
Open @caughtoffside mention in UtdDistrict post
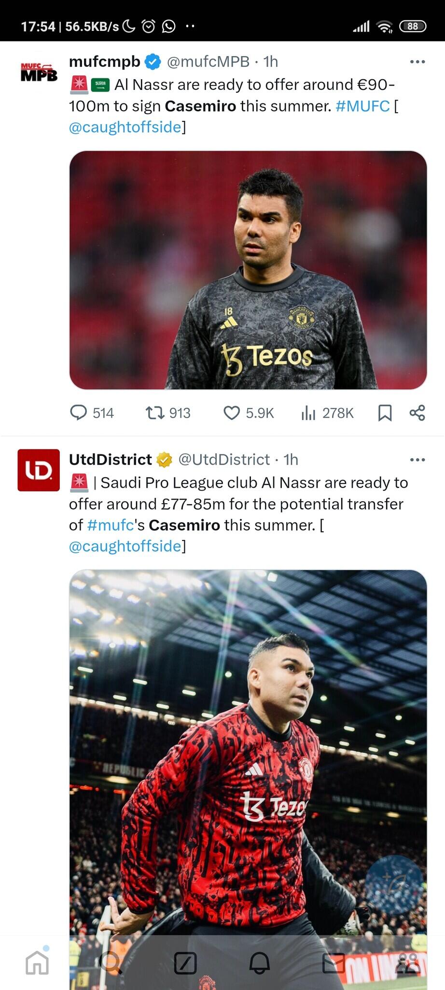125,546
